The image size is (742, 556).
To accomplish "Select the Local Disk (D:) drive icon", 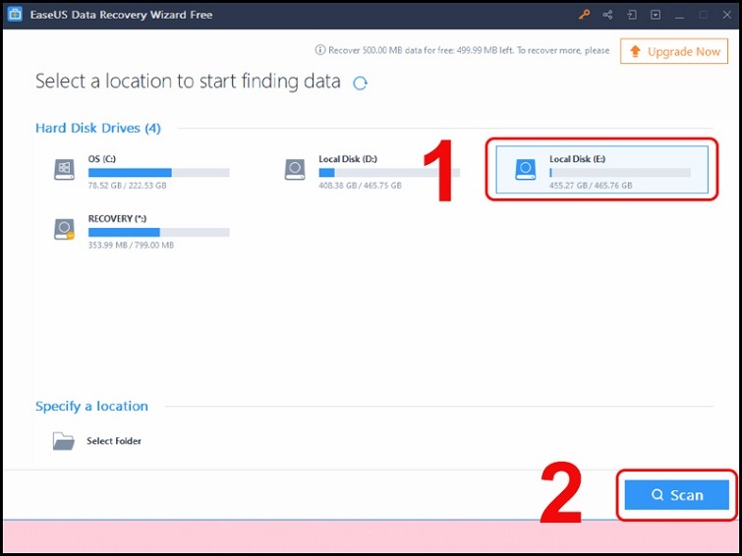I will (295, 169).
